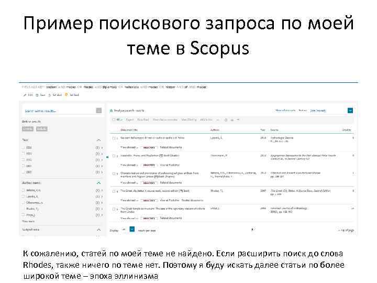The height and width of the screenshot is (283, 377).
Task: Focus the Search within results field
Action: [x=60, y=111]
